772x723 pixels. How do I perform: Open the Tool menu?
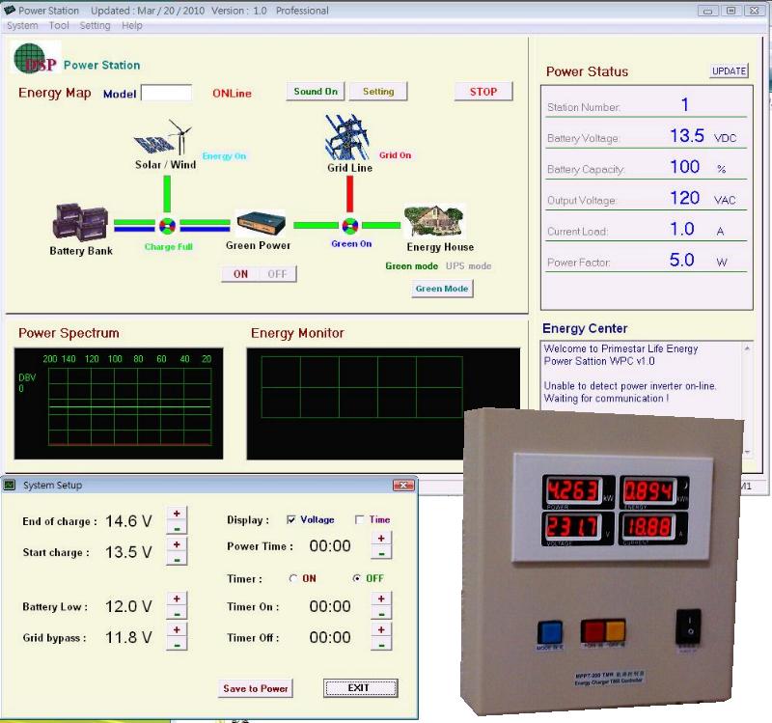(58, 25)
